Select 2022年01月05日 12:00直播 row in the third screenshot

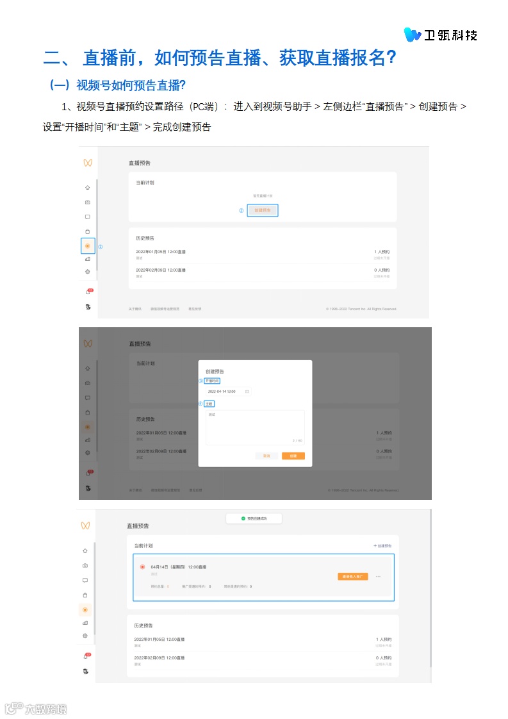pyautogui.click(x=263, y=642)
